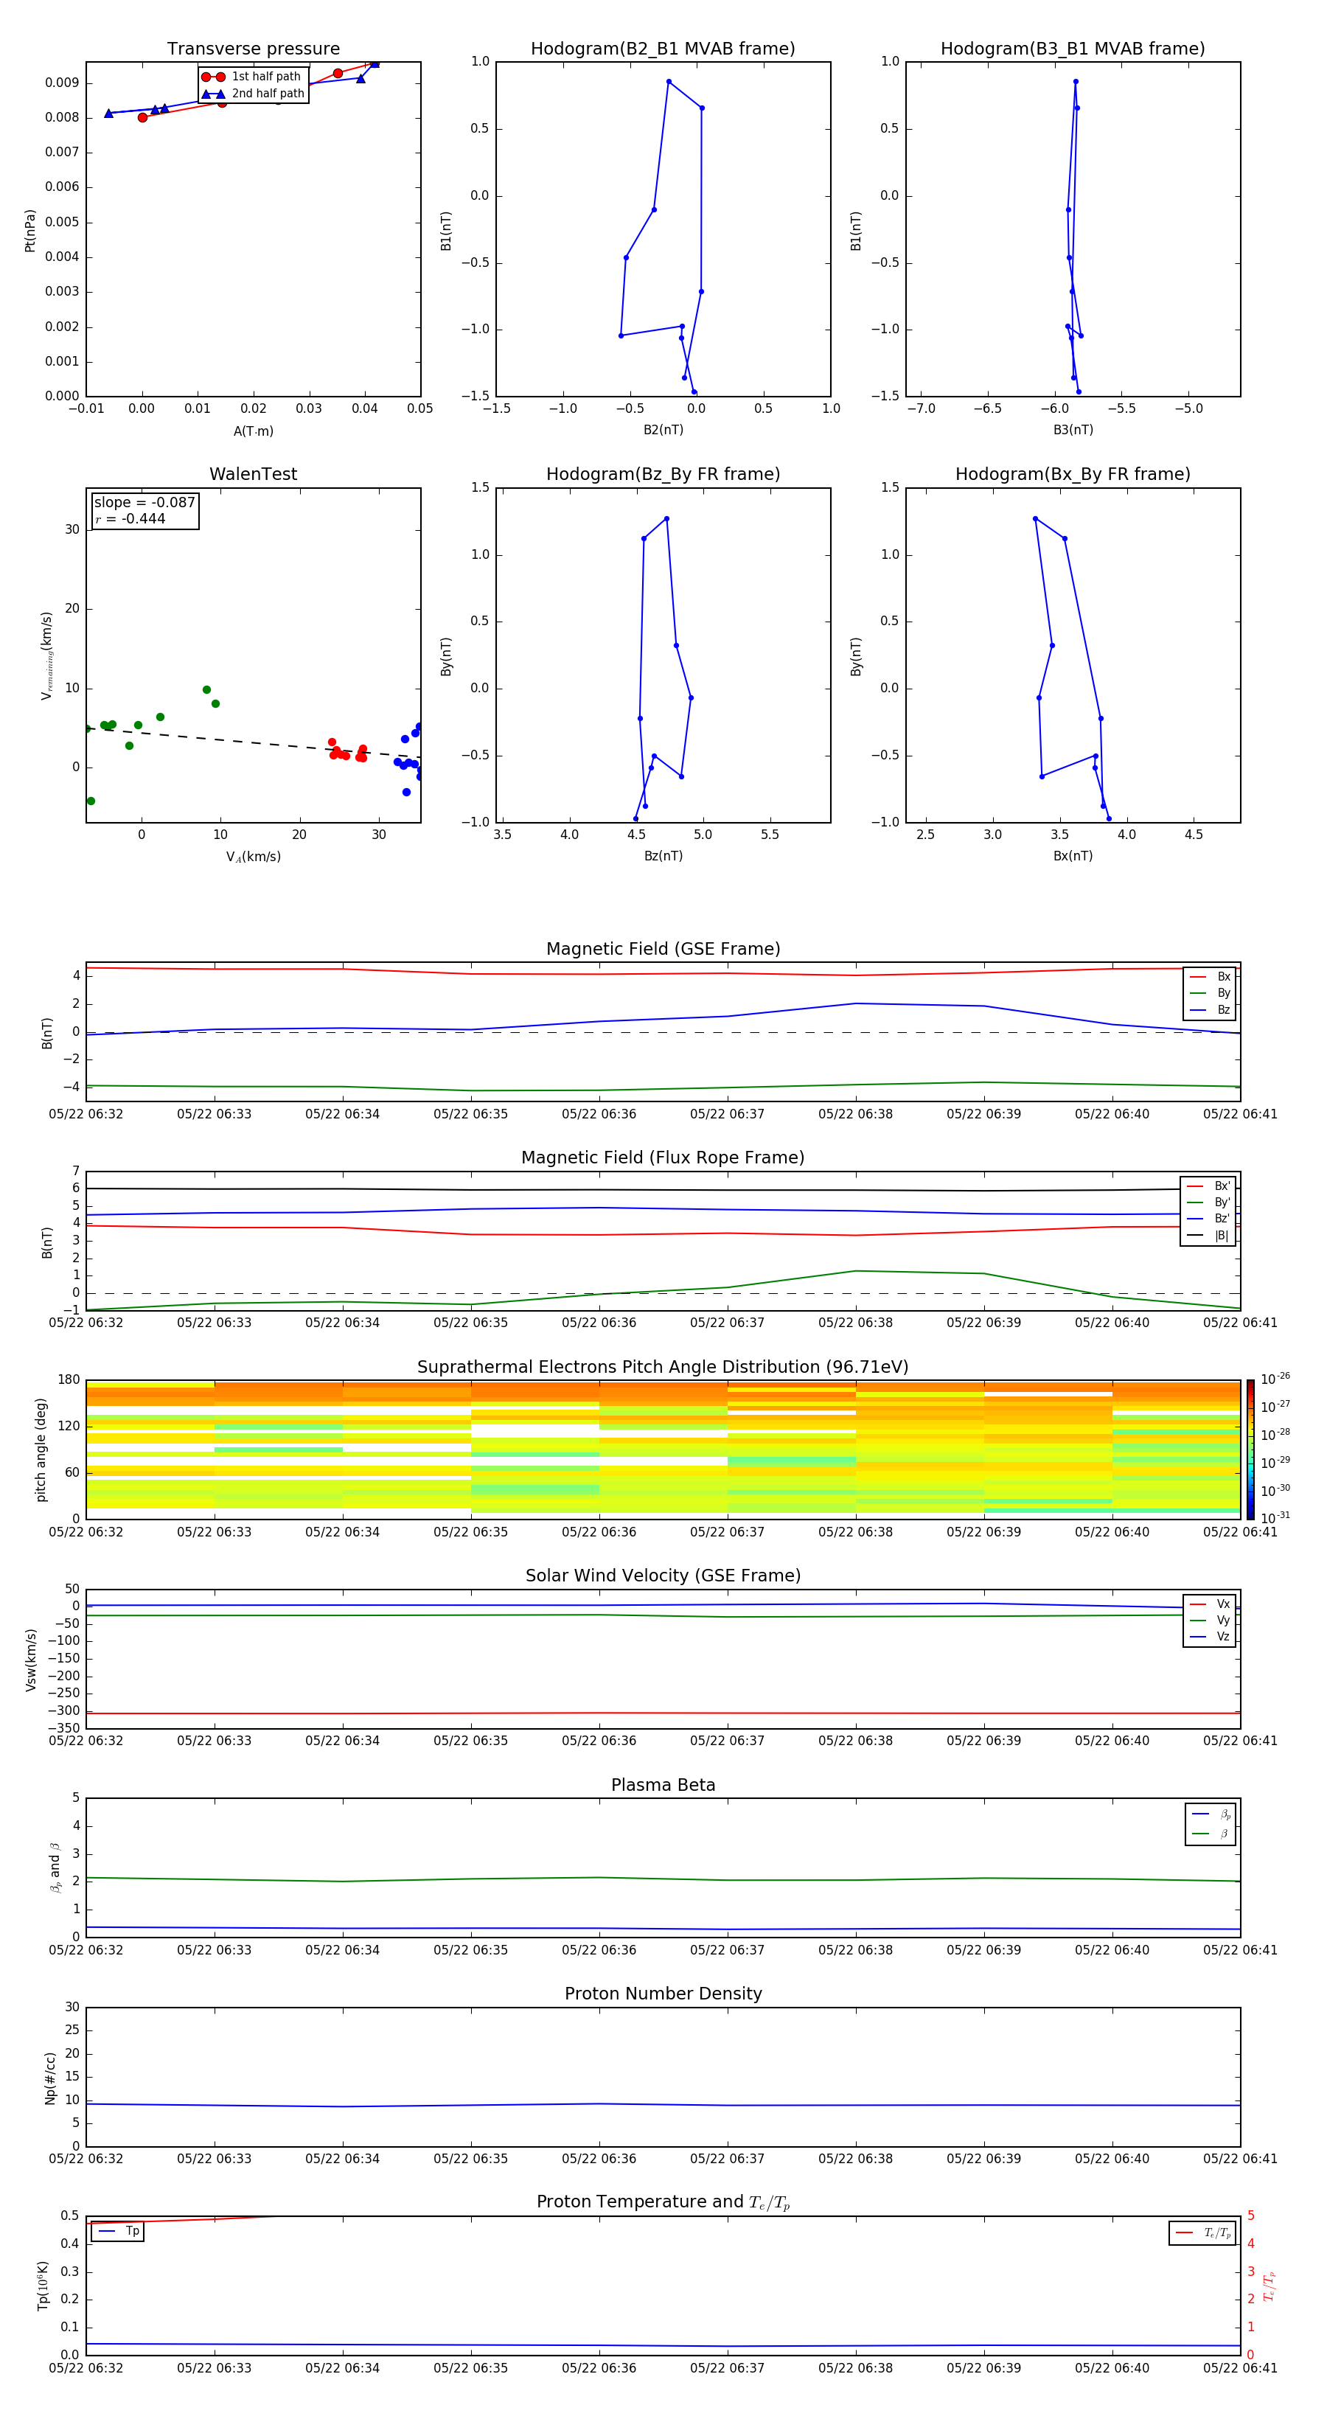Click the Hodogram(Bz_By FR frame) title
This screenshot has height=2433, width=1327.
(663, 474)
